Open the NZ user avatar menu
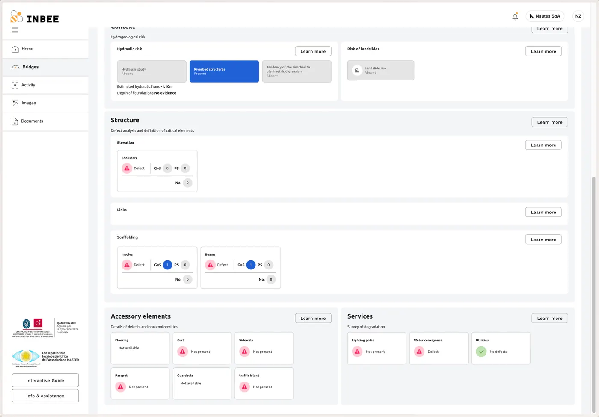 point(578,16)
